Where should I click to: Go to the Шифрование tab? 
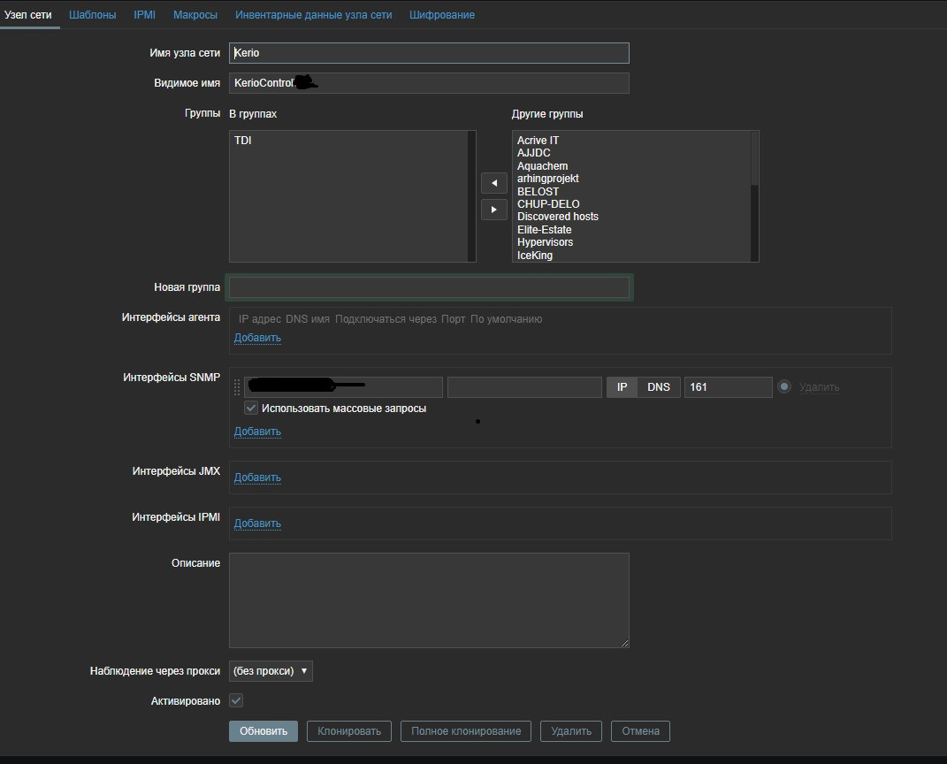click(442, 15)
